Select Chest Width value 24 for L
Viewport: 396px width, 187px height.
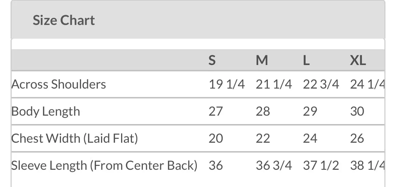(x=310, y=138)
